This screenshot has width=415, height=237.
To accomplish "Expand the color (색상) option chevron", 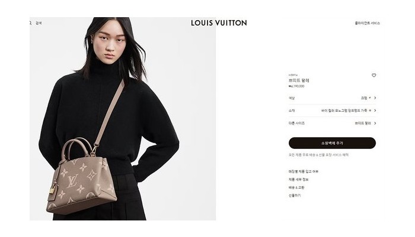I will pyautogui.click(x=375, y=98).
